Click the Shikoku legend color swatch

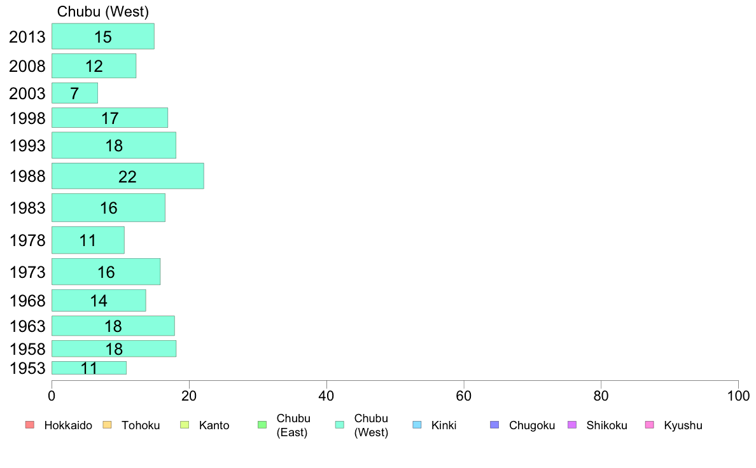tap(572, 425)
